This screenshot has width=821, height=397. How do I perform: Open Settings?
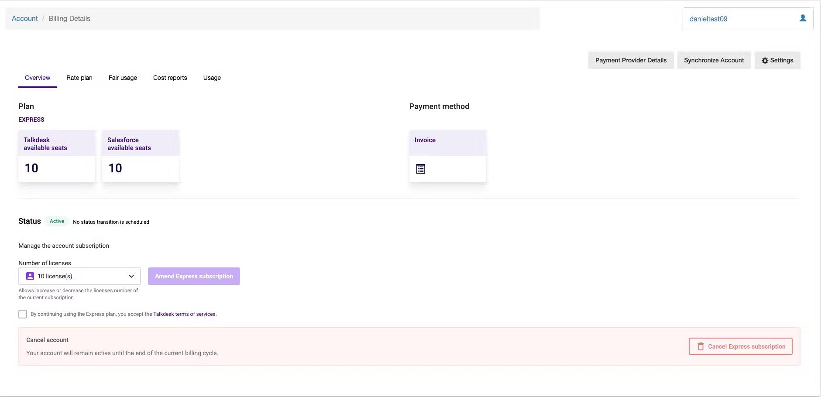(777, 60)
